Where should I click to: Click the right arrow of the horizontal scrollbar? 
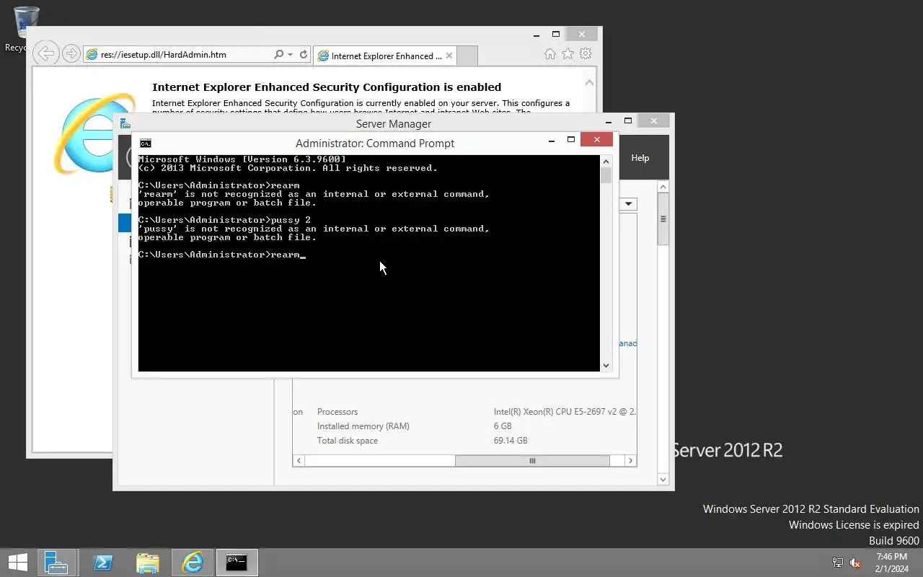click(x=630, y=460)
